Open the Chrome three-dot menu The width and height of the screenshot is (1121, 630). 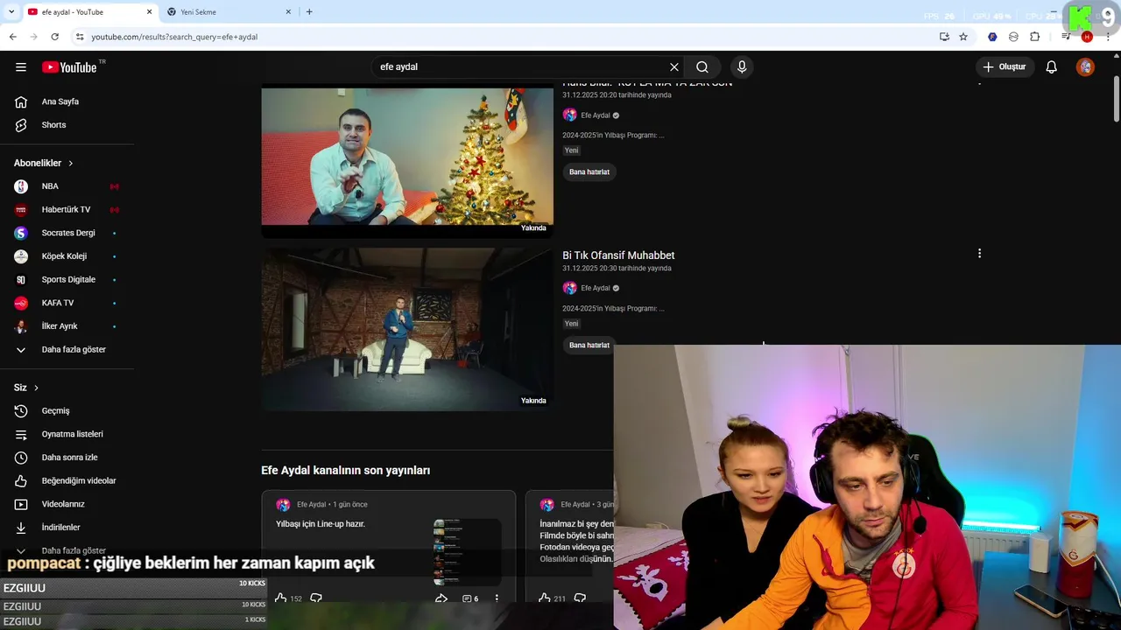(1108, 37)
